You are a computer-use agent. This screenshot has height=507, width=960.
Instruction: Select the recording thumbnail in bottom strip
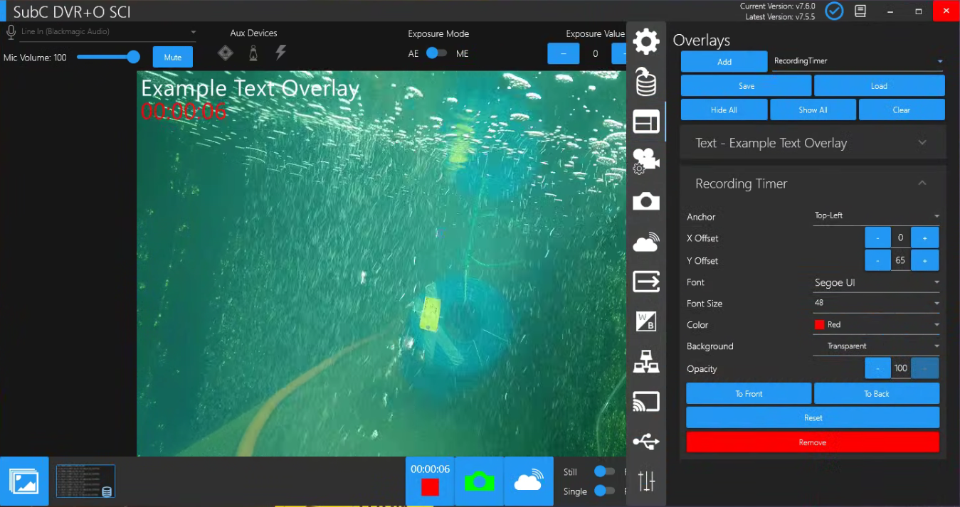pos(85,481)
